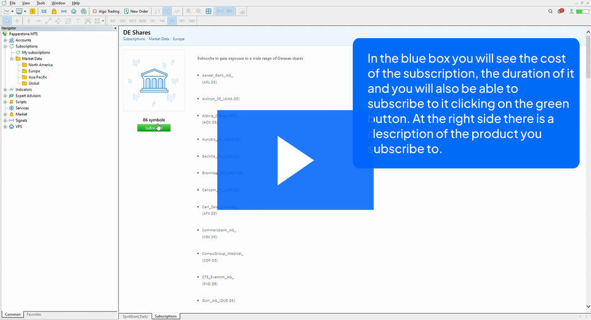Open the Signals toolbar icon

point(63,11)
